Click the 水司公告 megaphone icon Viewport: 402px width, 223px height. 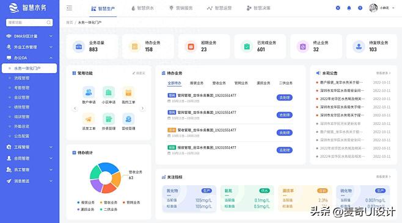pyautogui.click(x=318, y=73)
